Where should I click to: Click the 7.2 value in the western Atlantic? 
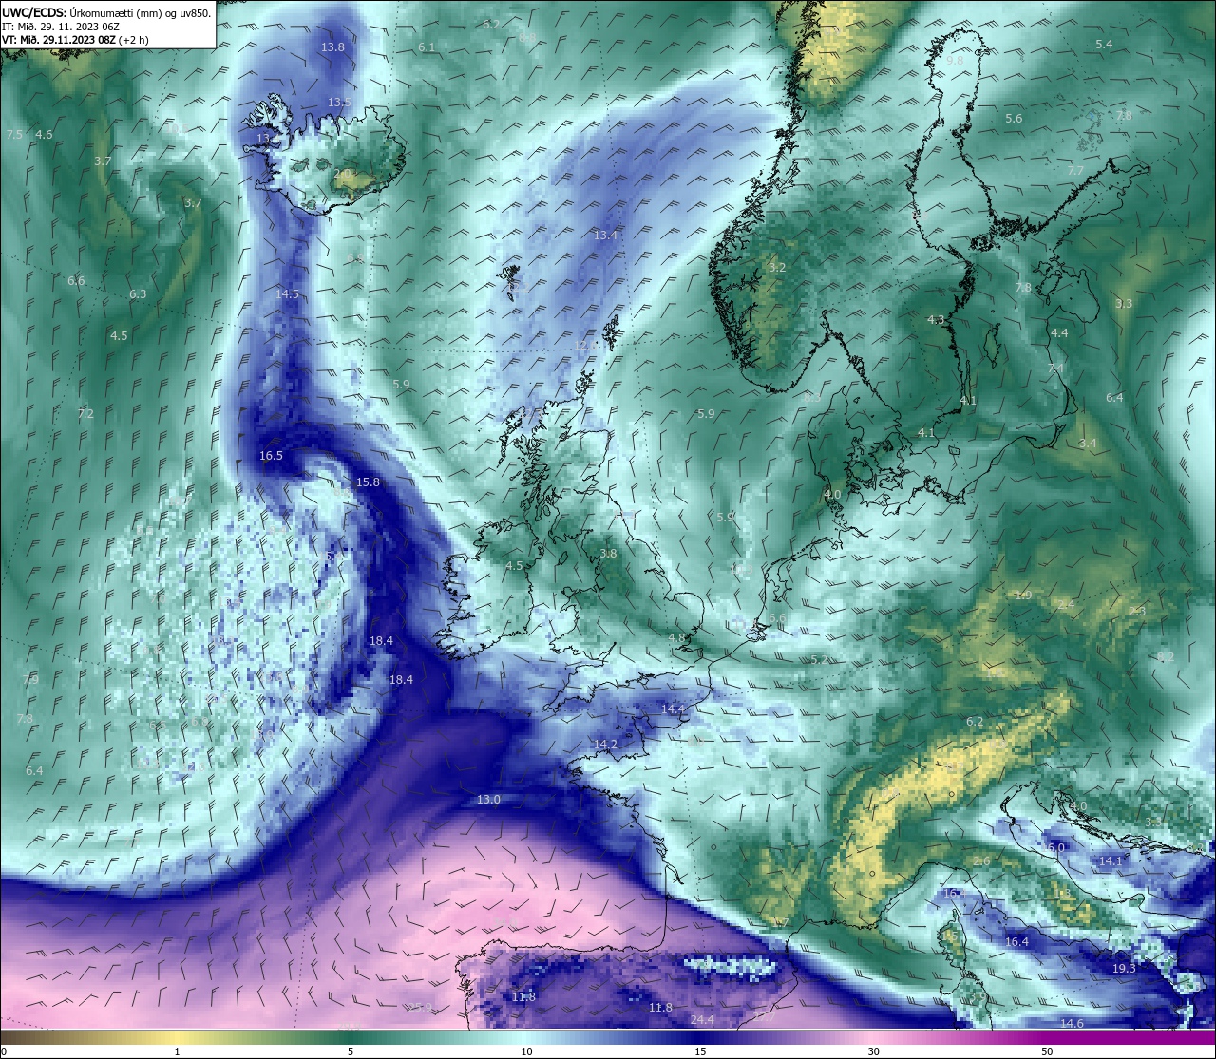click(x=85, y=414)
